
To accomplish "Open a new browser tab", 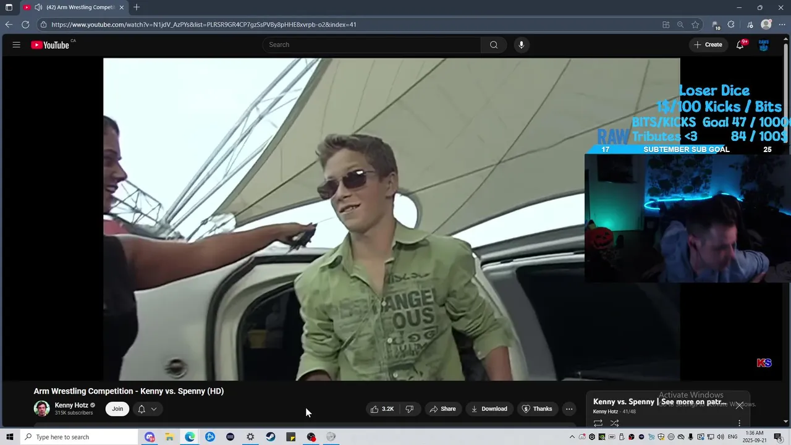I will coord(137,7).
